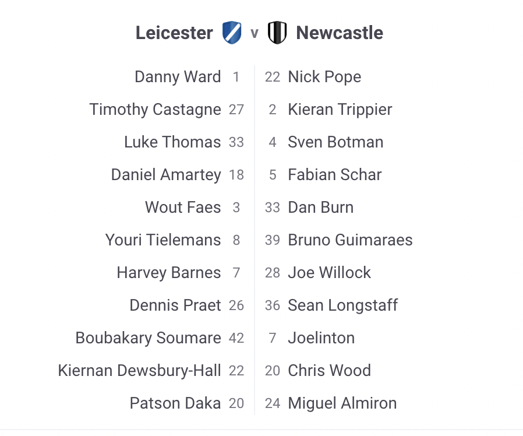This screenshot has width=523, height=436.
Task: Choose Miguel Almiron in Newcastle lineup
Action: [x=342, y=403]
